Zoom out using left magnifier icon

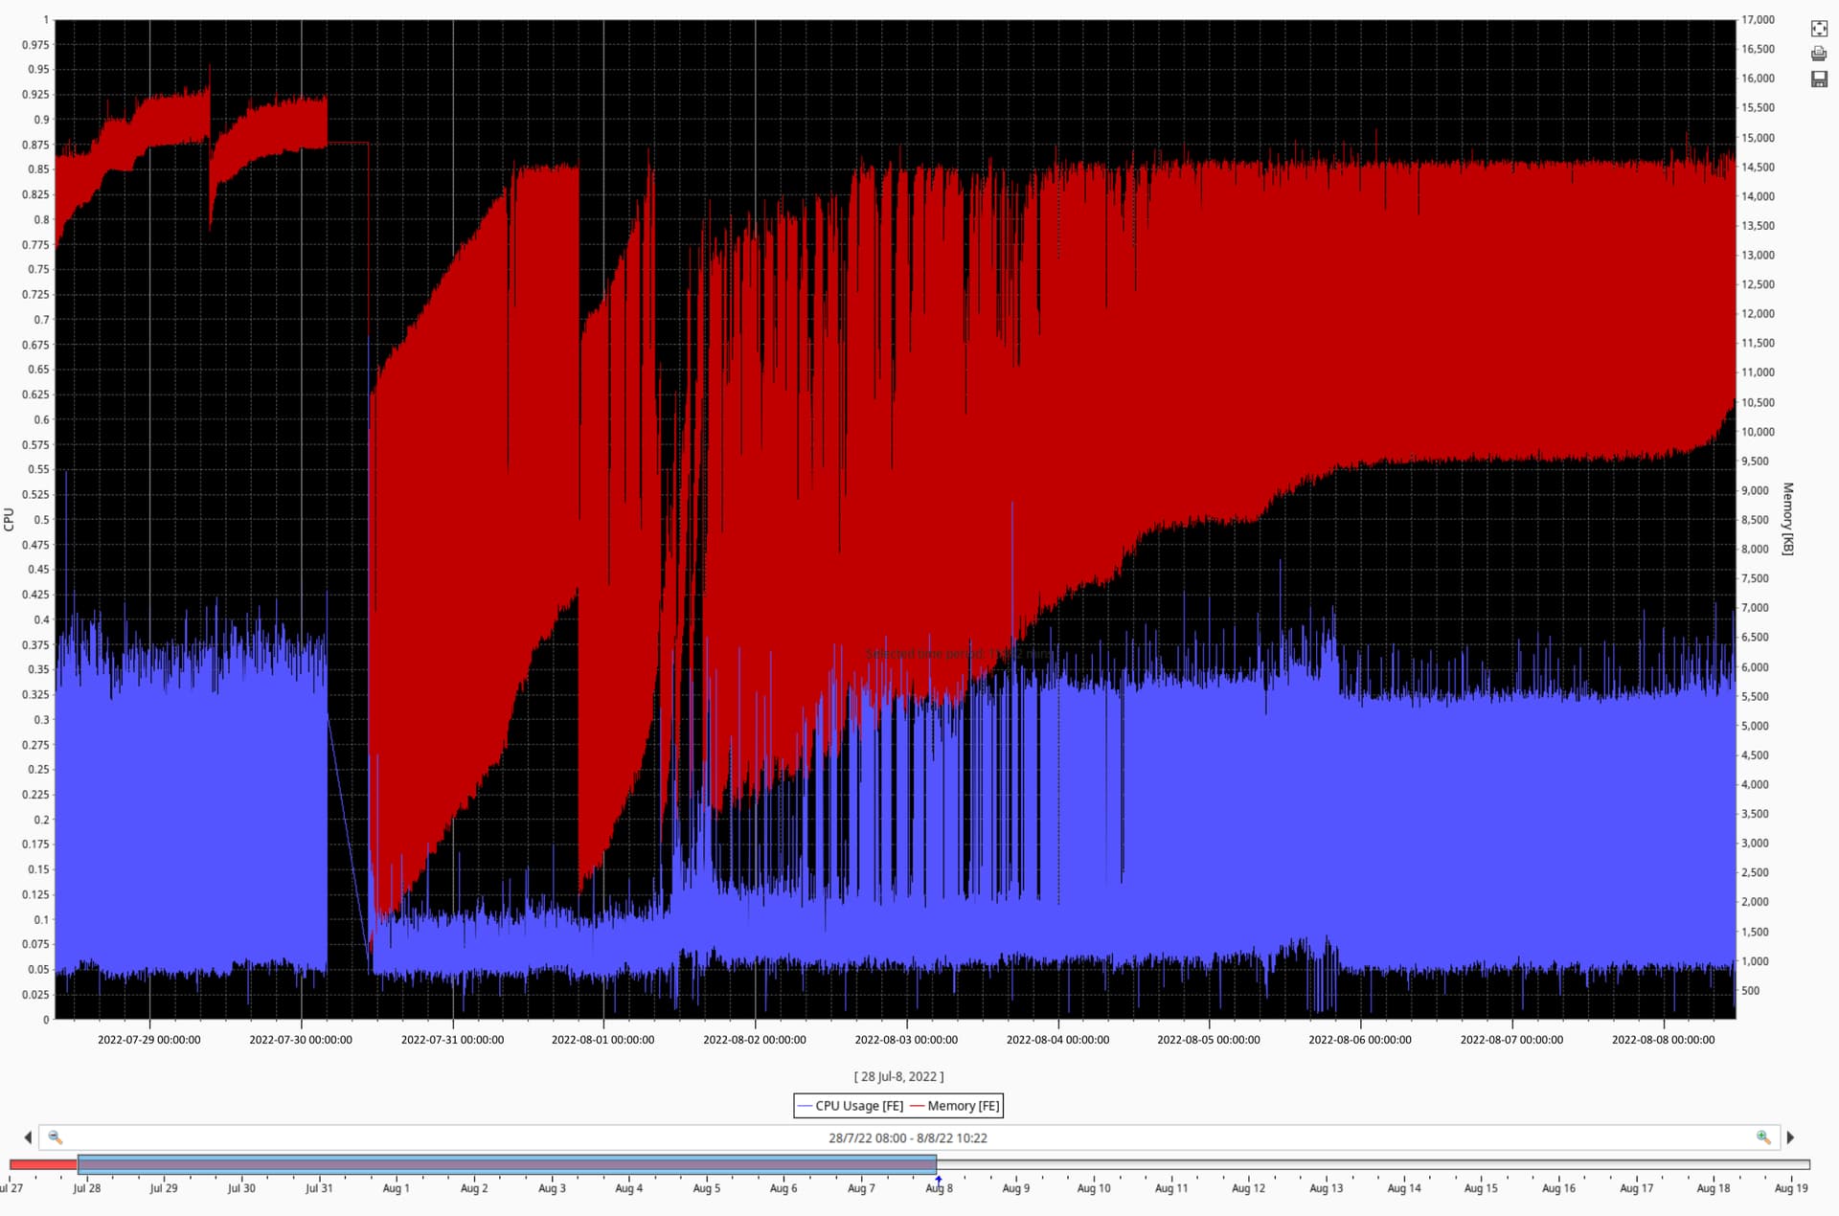click(56, 1137)
